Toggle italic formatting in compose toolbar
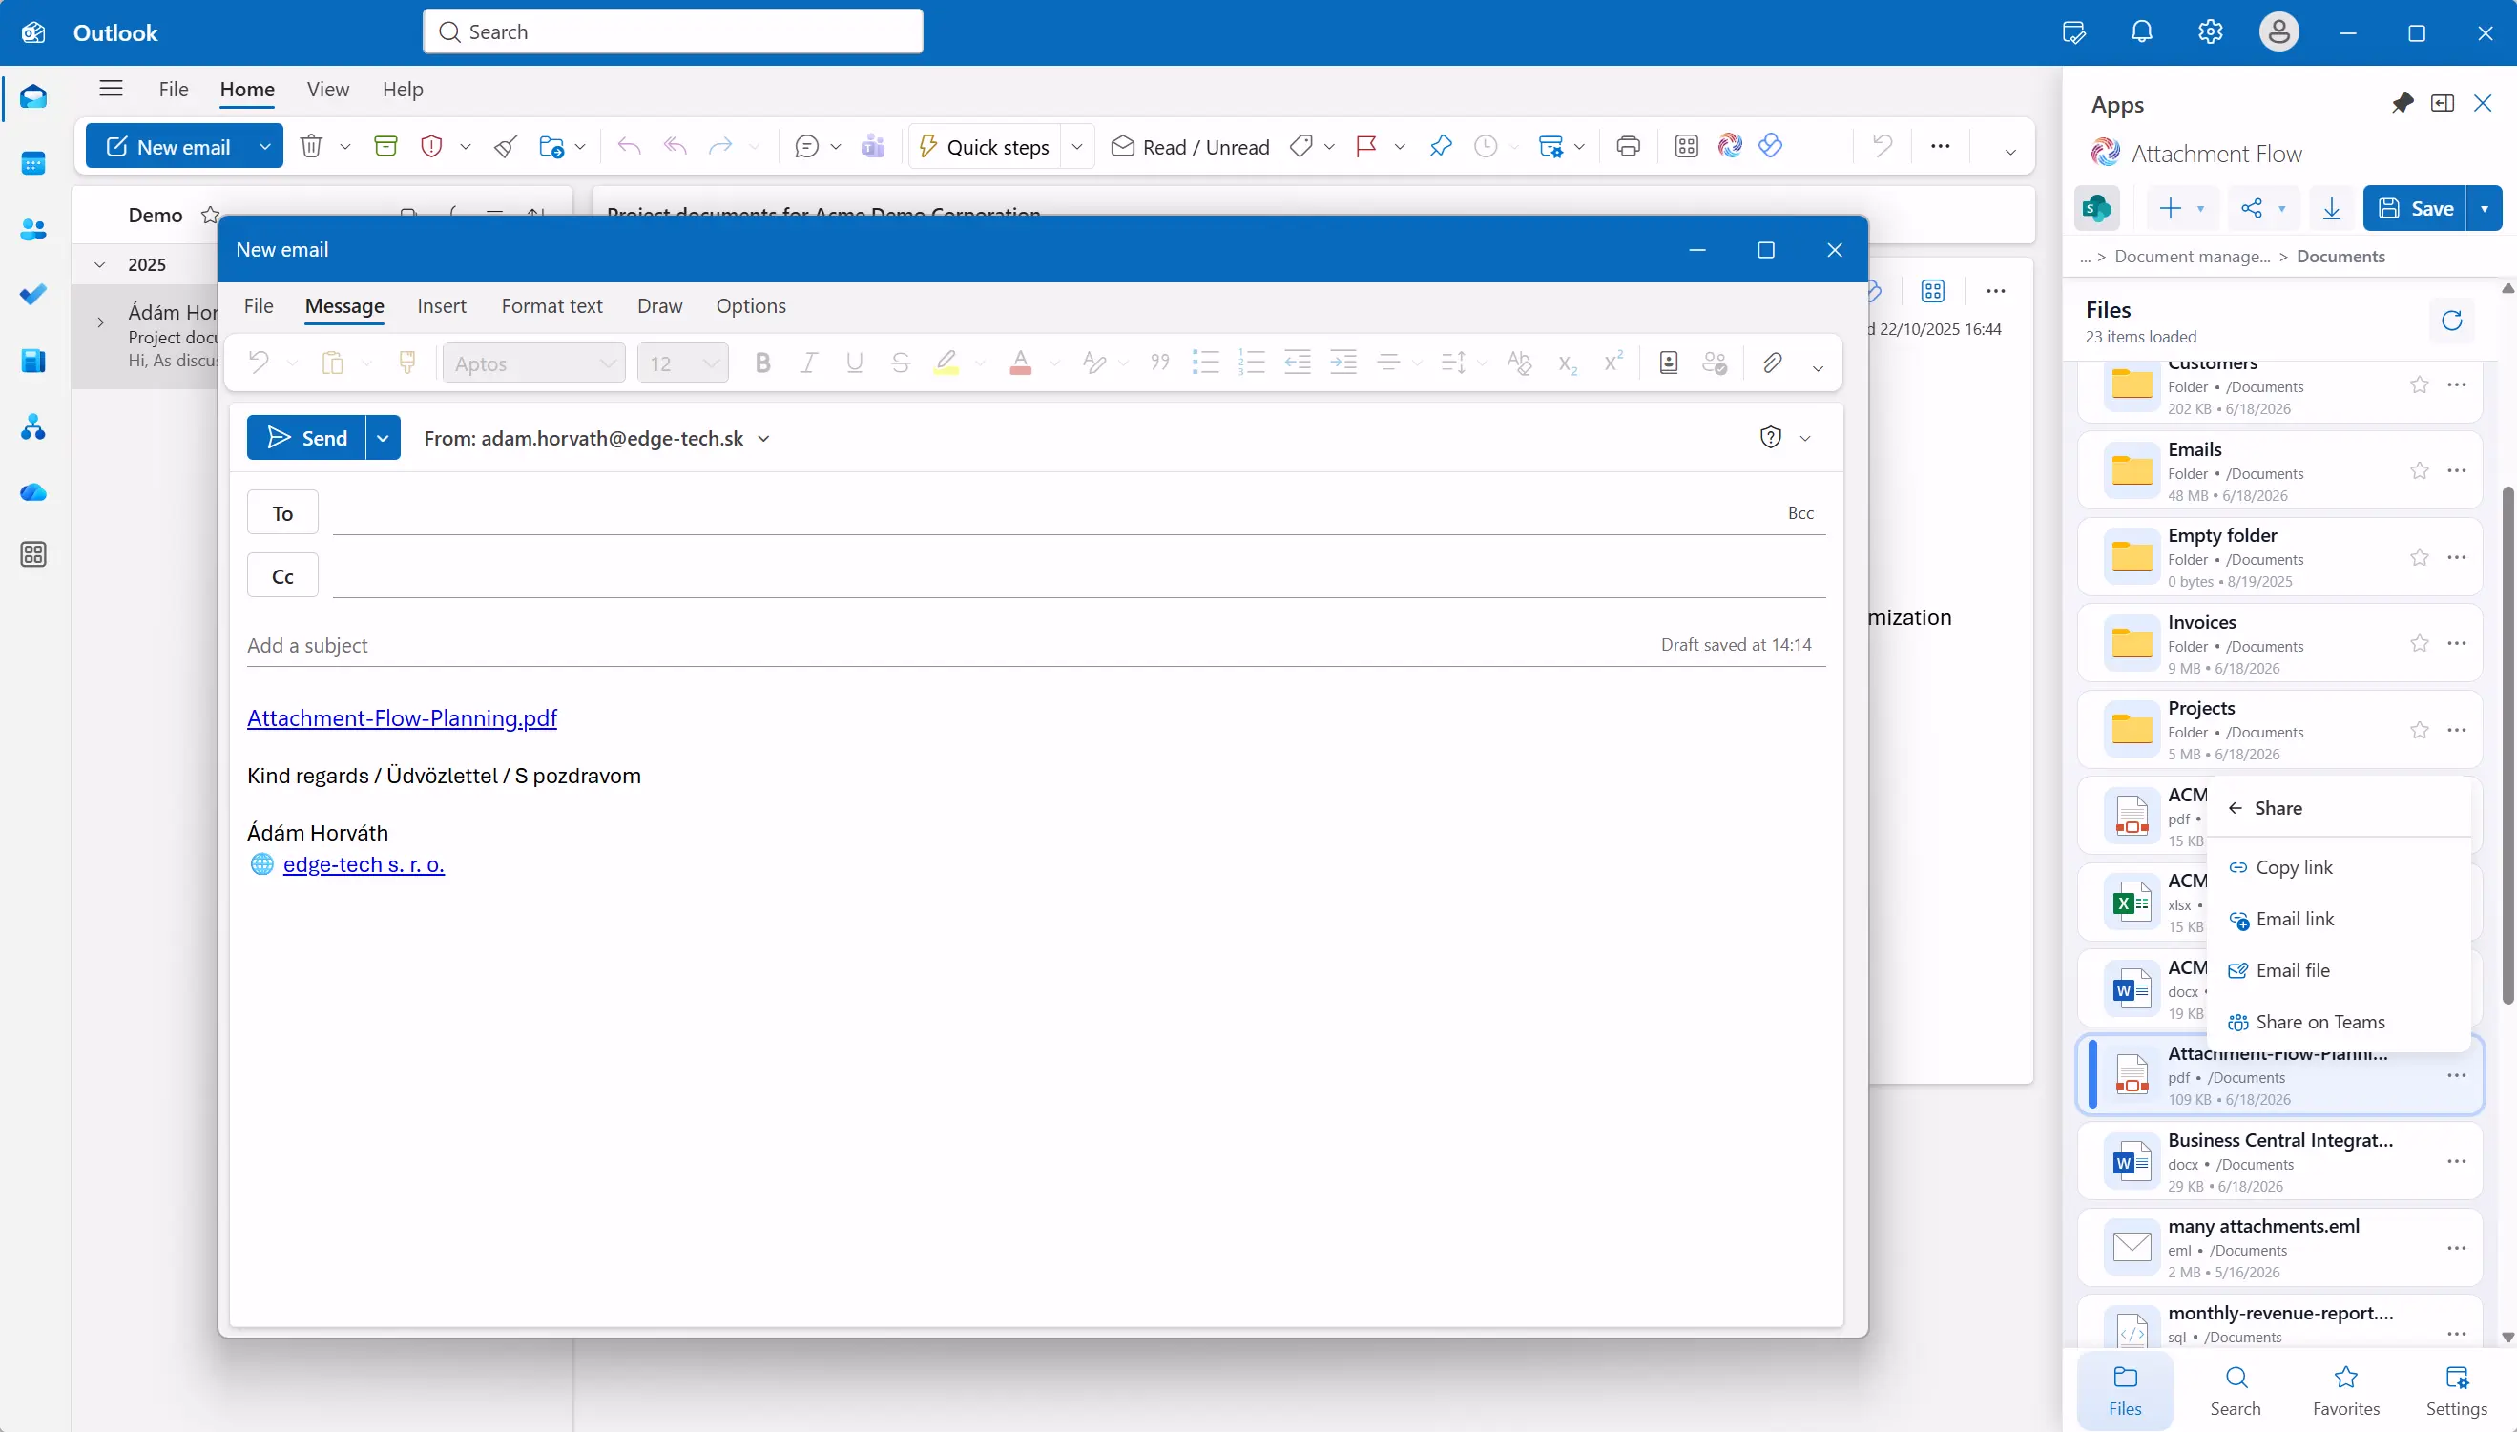 click(808, 363)
